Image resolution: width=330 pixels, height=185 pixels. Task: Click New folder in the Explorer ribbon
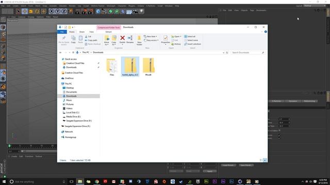coord(139,40)
